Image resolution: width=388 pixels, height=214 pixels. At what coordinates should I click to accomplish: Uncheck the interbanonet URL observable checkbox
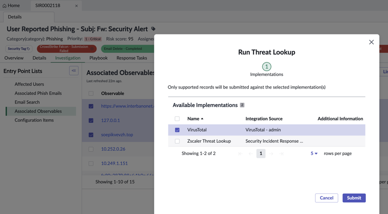click(91, 106)
